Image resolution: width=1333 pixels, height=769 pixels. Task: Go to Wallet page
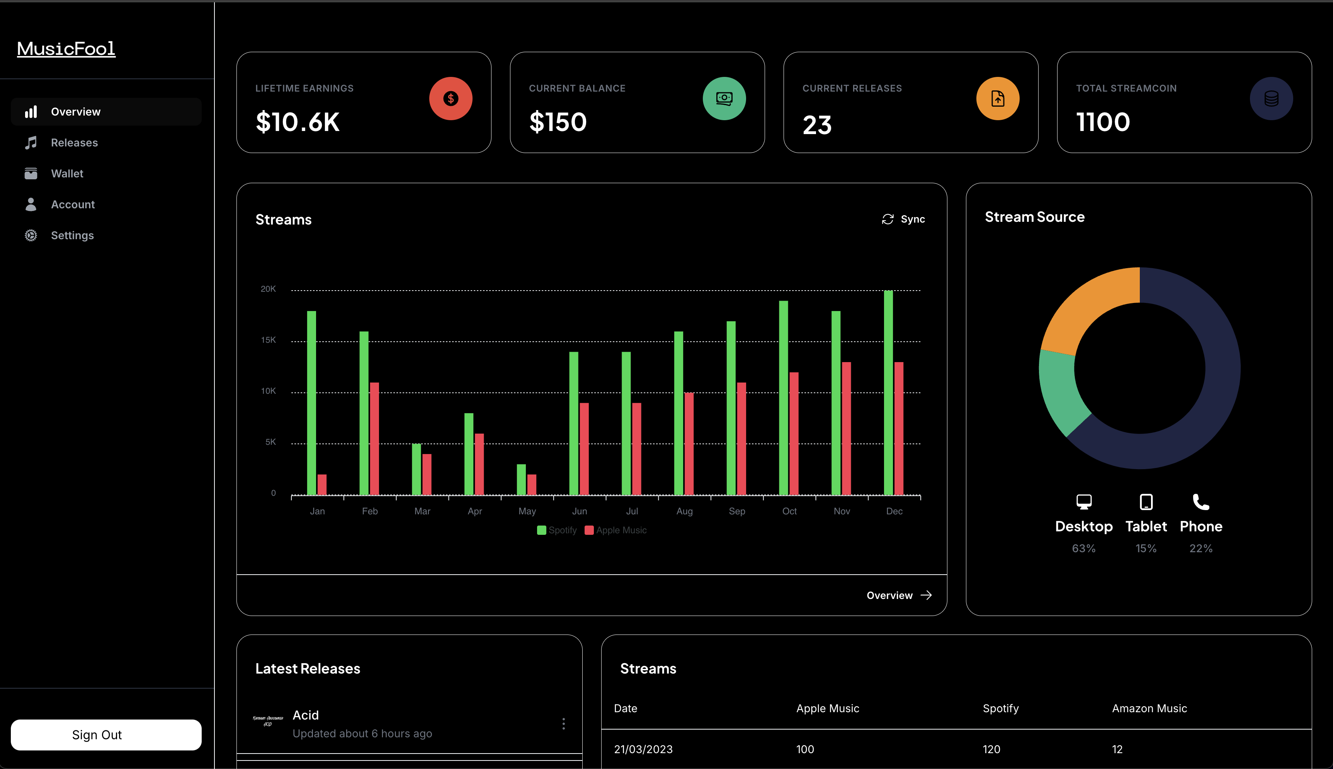click(67, 174)
